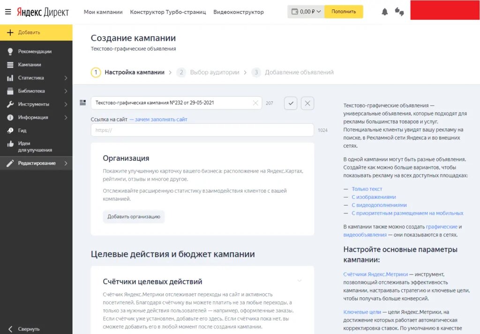Viewport: 480px width, 334px height.
Task: Go to step 3 Добавление объявлений
Action: coord(292,72)
